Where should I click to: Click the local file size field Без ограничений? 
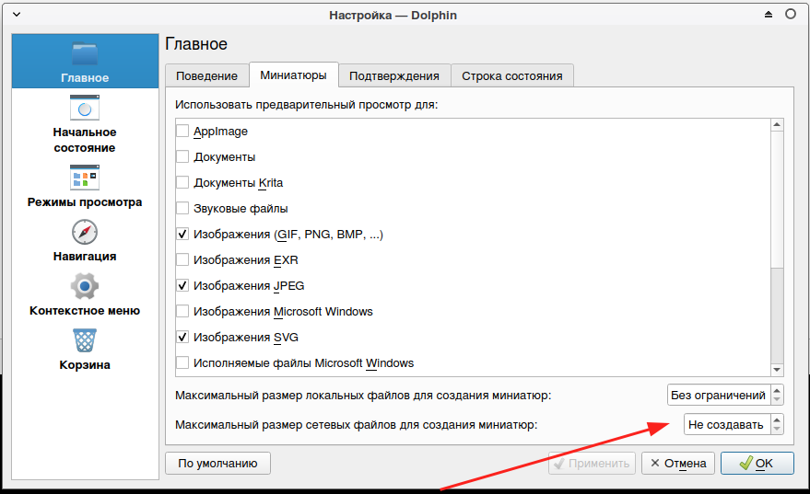718,396
